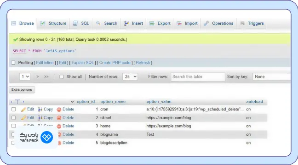Image resolution: width=298 pixels, height=165 pixels.
Task: Sort by option_name column header
Action: 113,102
